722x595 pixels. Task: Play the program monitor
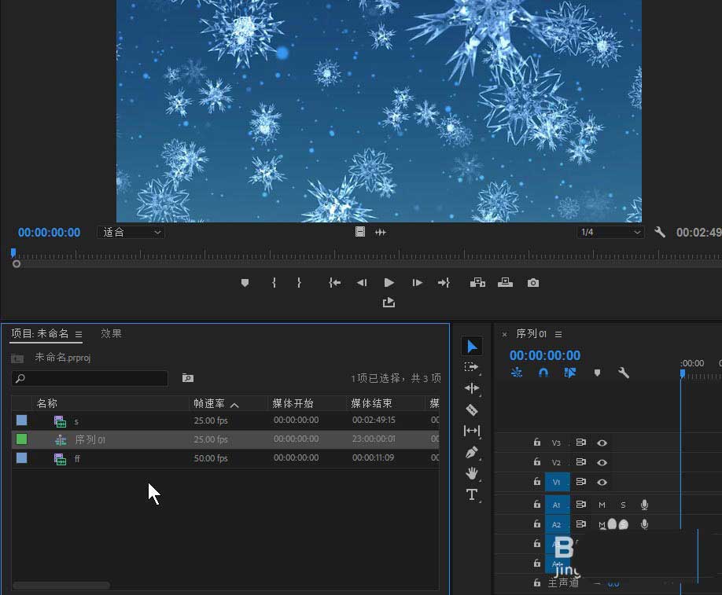(389, 282)
